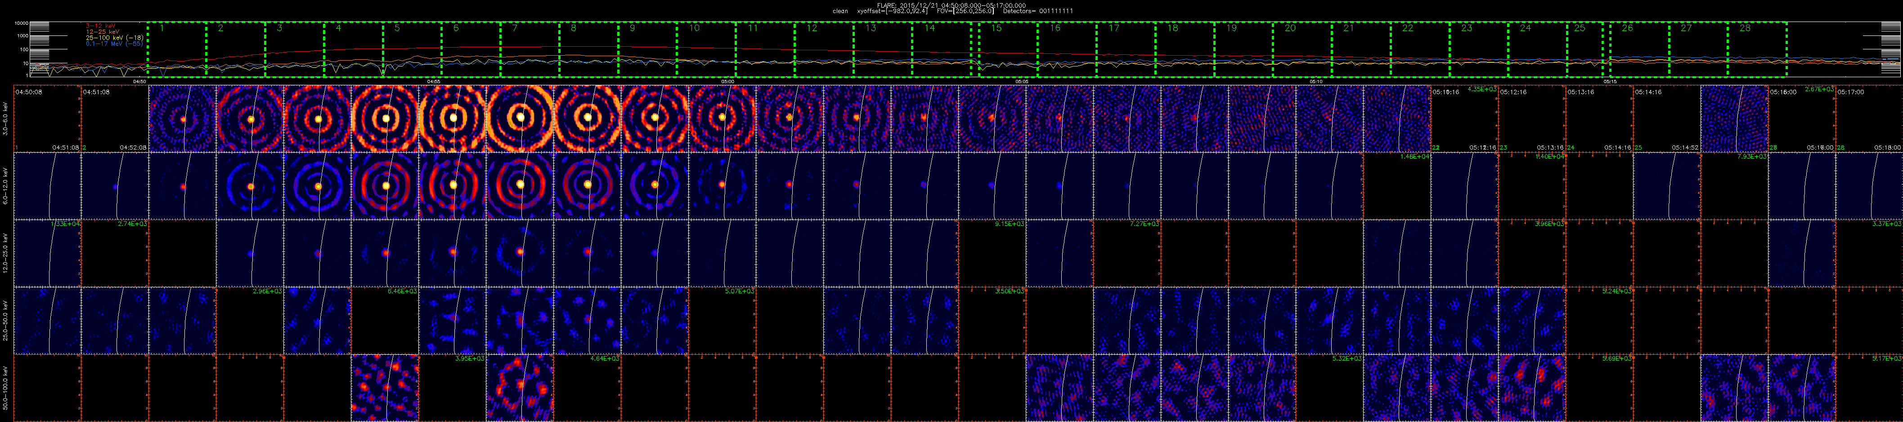Click the orange 12-25 keV legend entry
Viewport: 1903px width, 422px height.
102,32
